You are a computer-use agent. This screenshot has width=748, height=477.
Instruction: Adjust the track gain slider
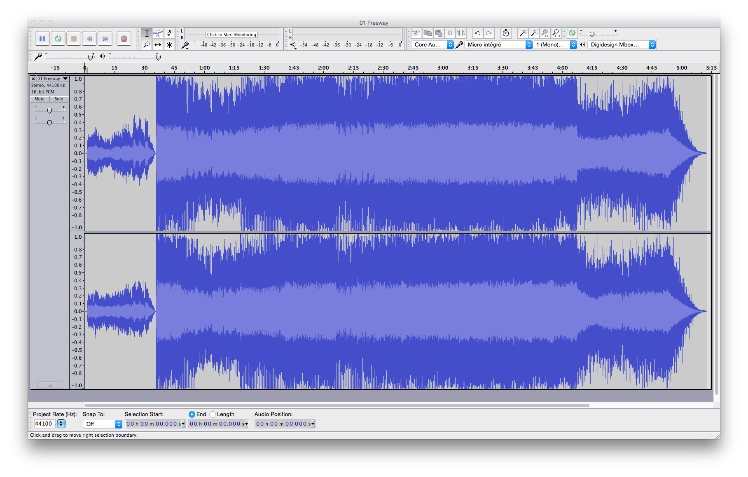50,110
